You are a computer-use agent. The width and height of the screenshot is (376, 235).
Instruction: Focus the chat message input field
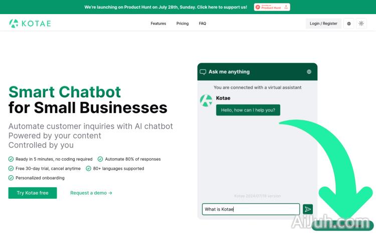pos(251,209)
